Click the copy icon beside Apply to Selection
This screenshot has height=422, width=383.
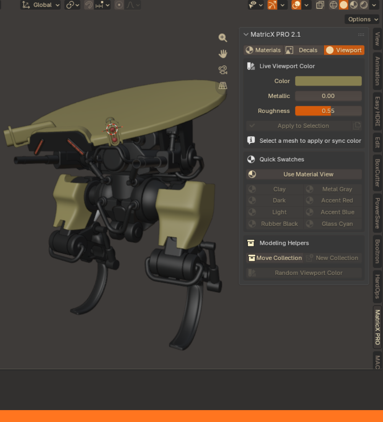click(x=357, y=126)
